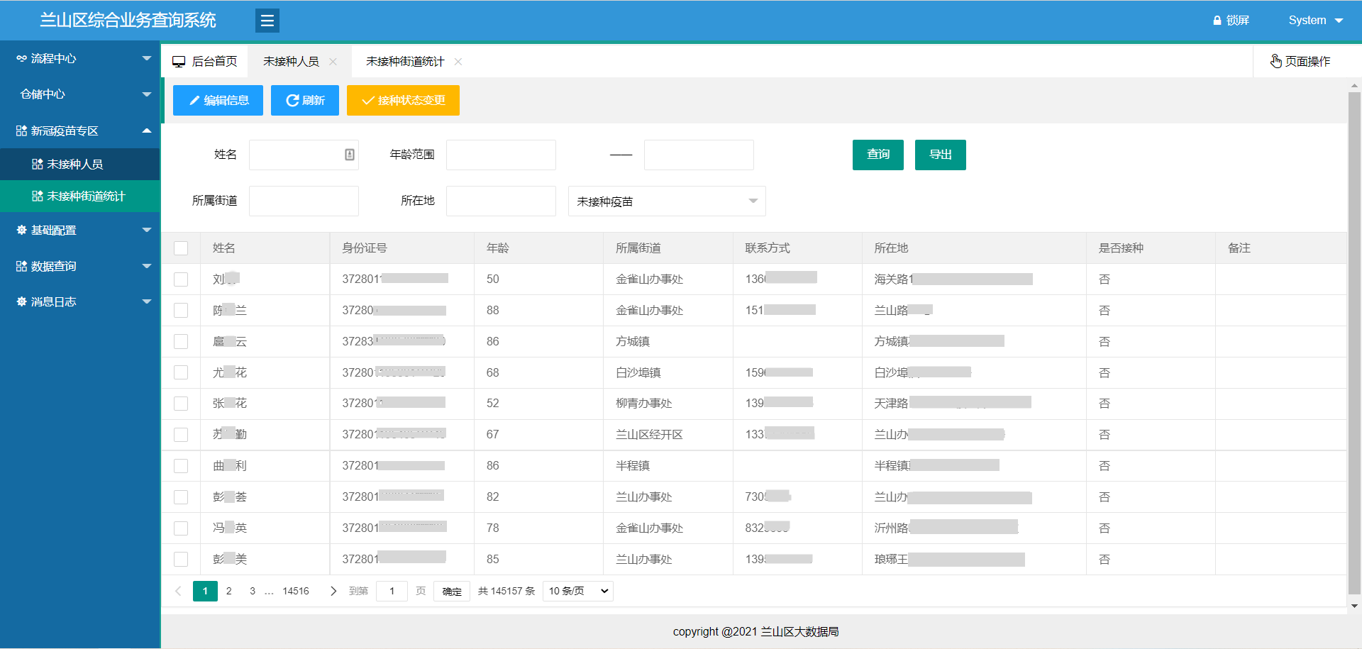Screen dimensions: 1362x649
Task: Open the 页面操作 menu
Action: coord(1300,62)
